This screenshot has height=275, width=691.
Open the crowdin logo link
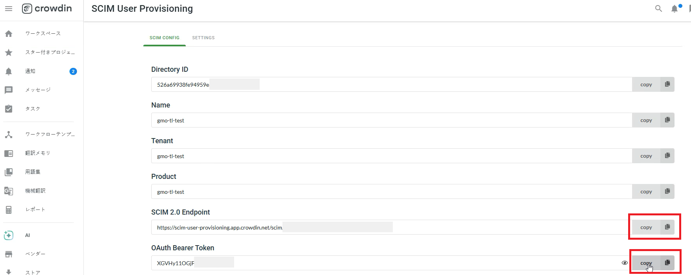[x=47, y=8]
